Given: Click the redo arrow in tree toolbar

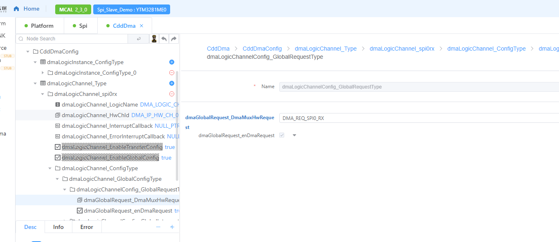Looking at the screenshot, I should point(174,39).
